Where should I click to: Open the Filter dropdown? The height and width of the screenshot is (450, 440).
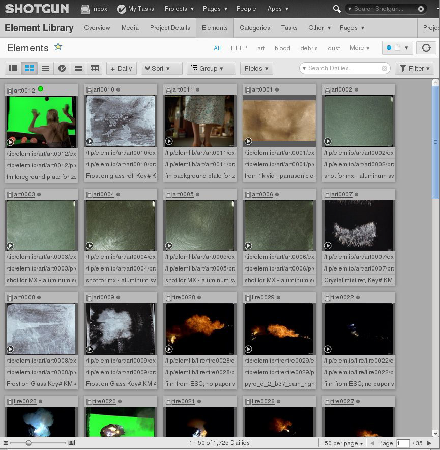[414, 68]
